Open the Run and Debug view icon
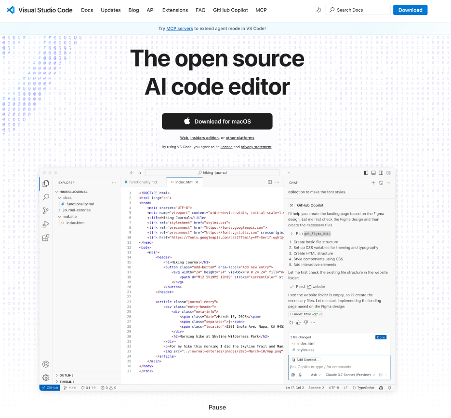This screenshot has height=418, width=451. pyautogui.click(x=46, y=224)
